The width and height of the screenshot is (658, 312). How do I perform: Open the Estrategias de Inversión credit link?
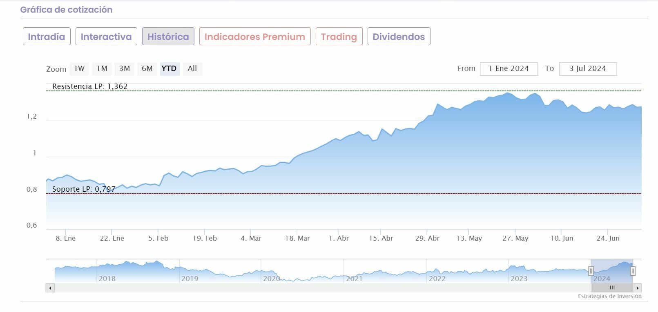(x=609, y=297)
